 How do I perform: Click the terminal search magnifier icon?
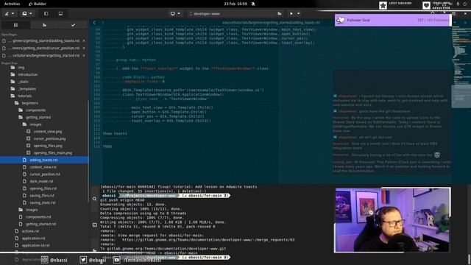tap(95, 199)
